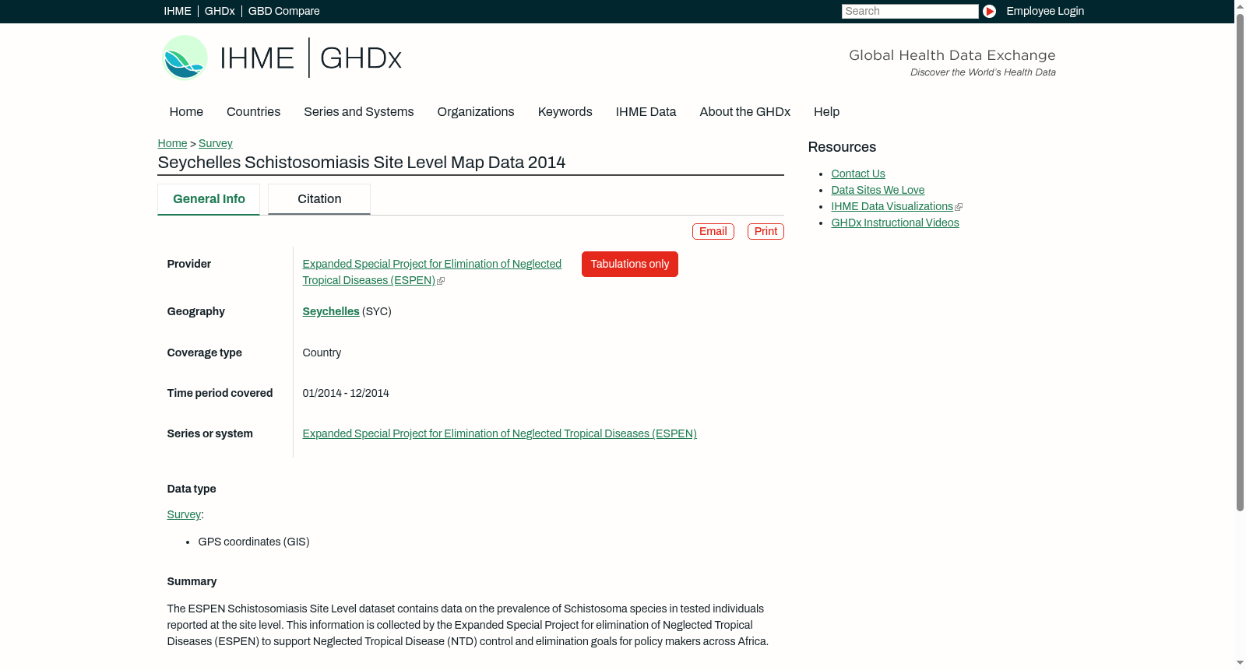Click the page vertical scrollbar thumb
Viewport: 1246px width, 670px height.
click(1240, 261)
